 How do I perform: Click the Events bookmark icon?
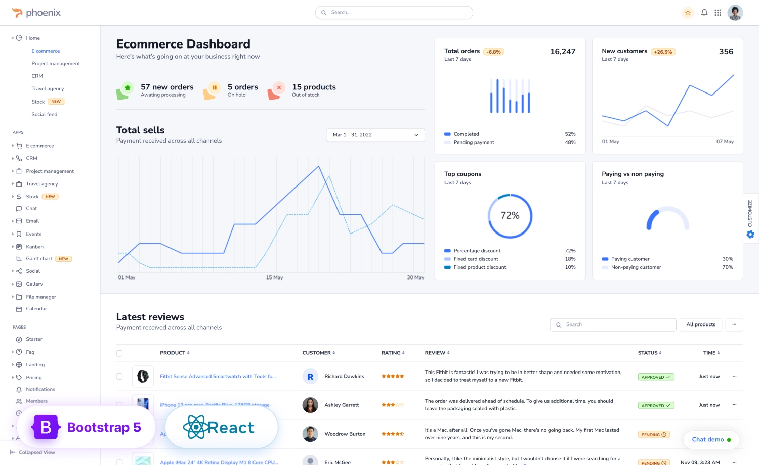19,234
